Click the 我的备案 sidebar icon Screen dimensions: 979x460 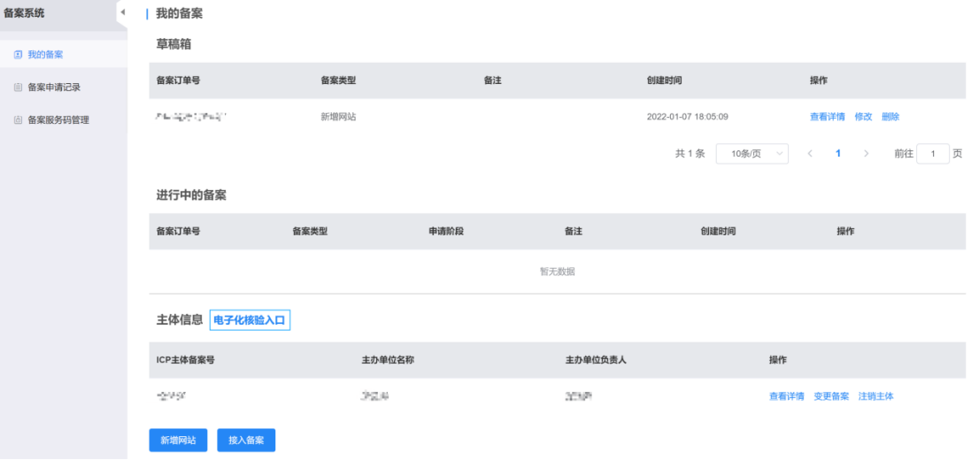(x=18, y=55)
